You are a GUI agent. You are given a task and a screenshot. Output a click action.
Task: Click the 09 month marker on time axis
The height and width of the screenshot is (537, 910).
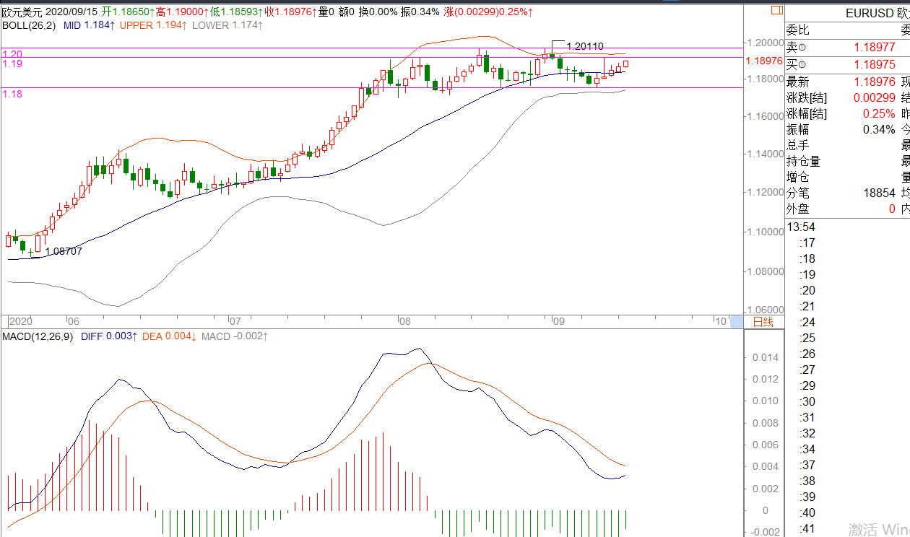click(x=558, y=321)
